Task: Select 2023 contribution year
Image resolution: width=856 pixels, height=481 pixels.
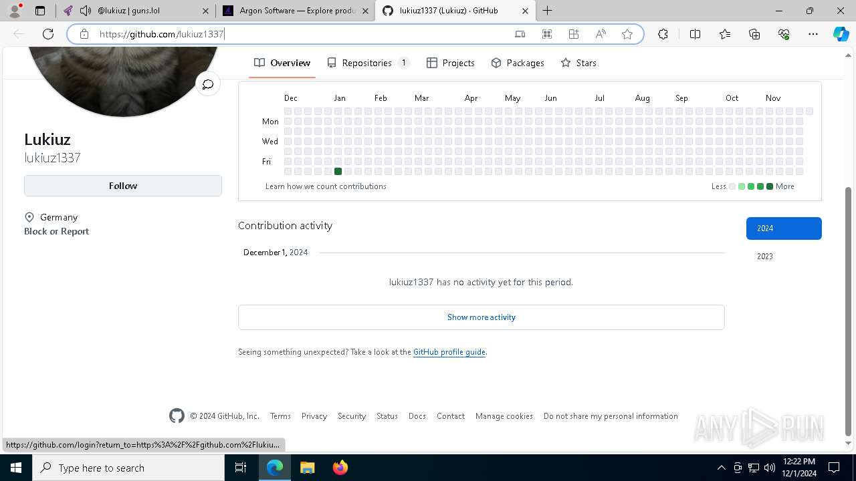Action: (784, 257)
